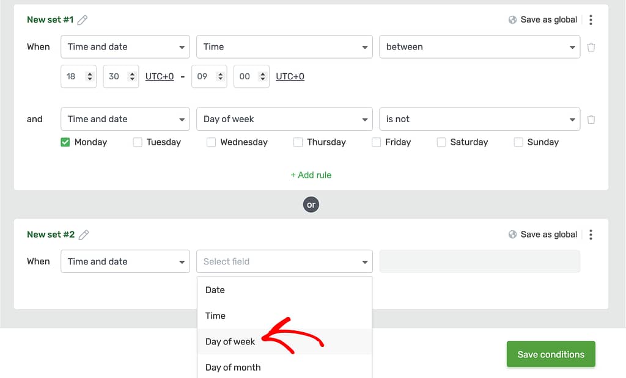Click Save as global for New set #2
This screenshot has height=378, width=626.
tap(548, 234)
